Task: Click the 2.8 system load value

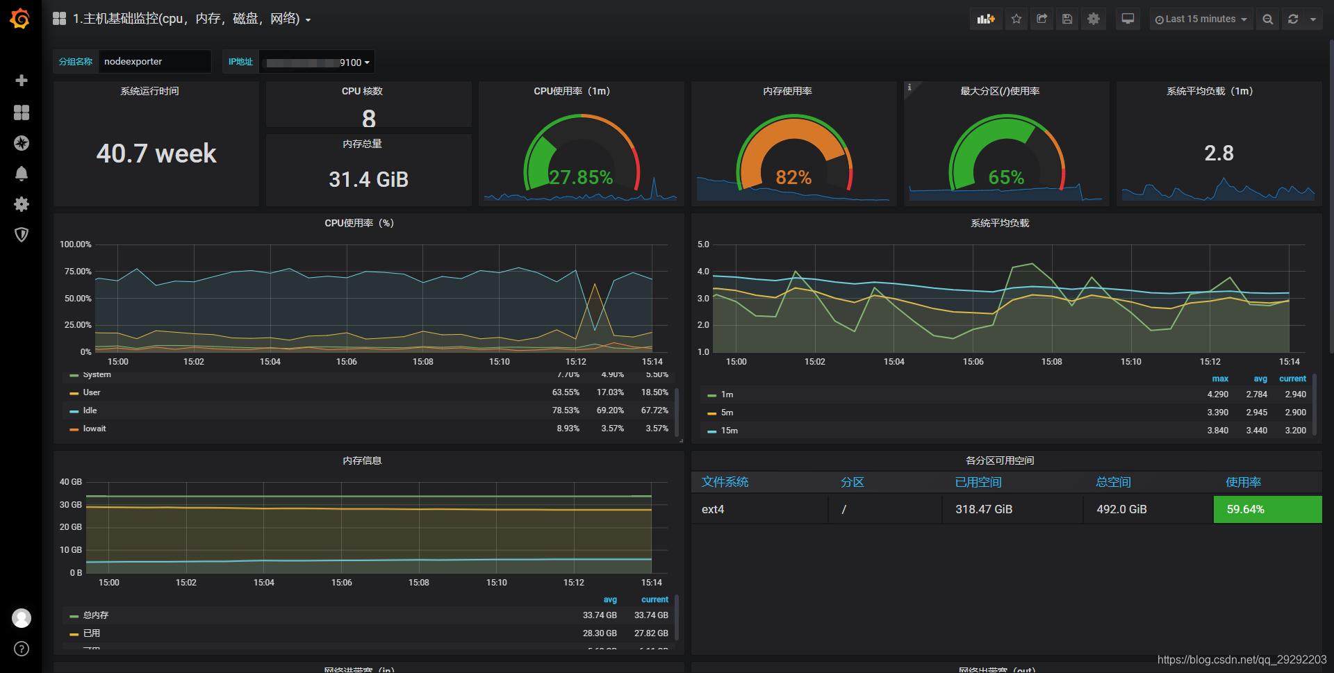Action: (1219, 153)
